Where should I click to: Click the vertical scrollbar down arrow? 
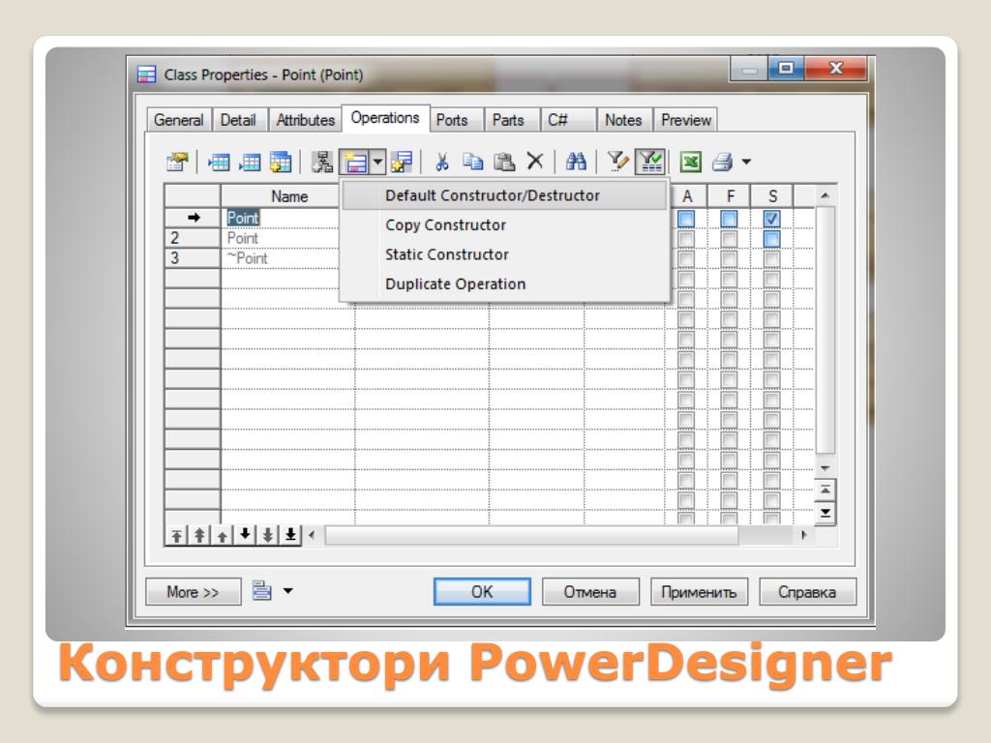[x=825, y=468]
